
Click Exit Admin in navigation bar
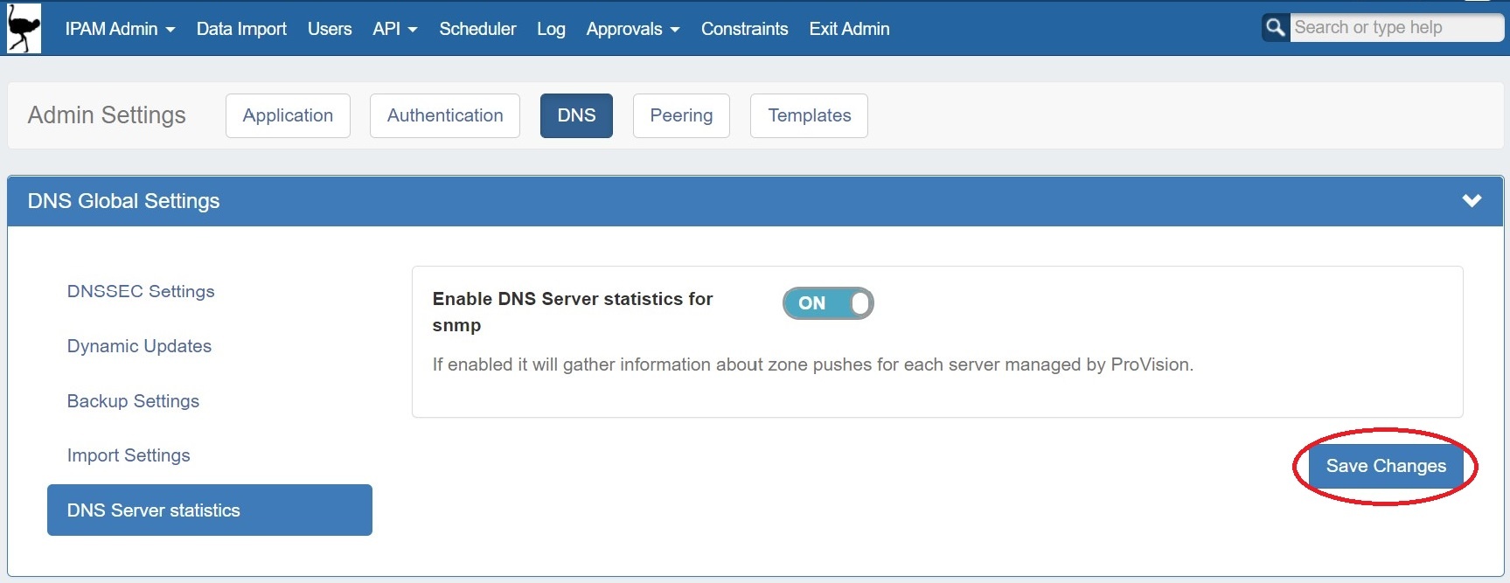(x=849, y=29)
